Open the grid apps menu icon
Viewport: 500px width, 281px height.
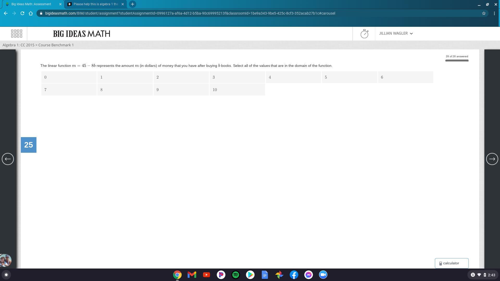[17, 34]
